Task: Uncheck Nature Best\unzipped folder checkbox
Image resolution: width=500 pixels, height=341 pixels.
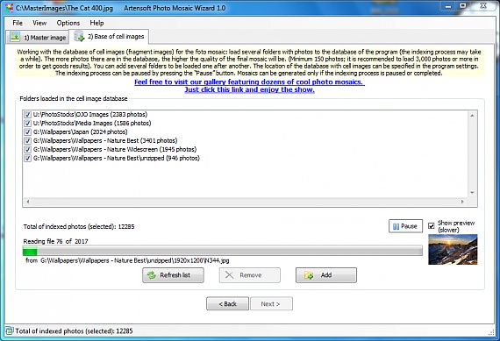Action: (x=28, y=158)
